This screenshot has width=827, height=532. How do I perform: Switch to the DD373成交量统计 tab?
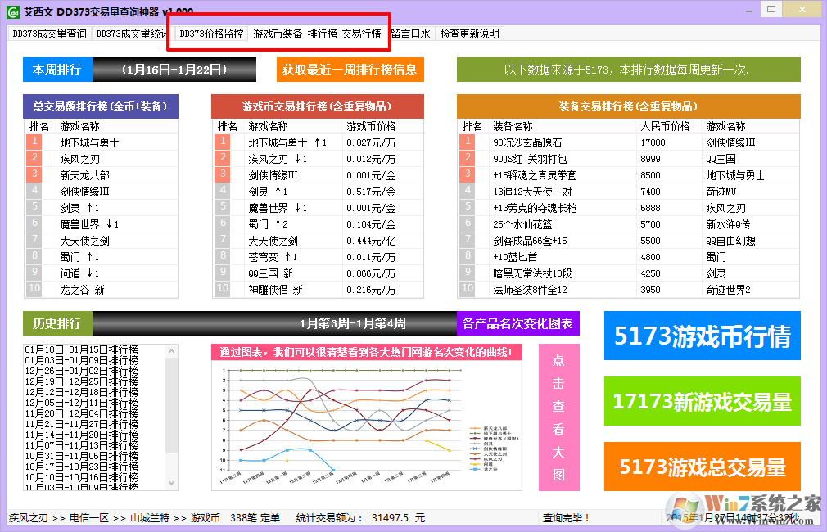[131, 34]
